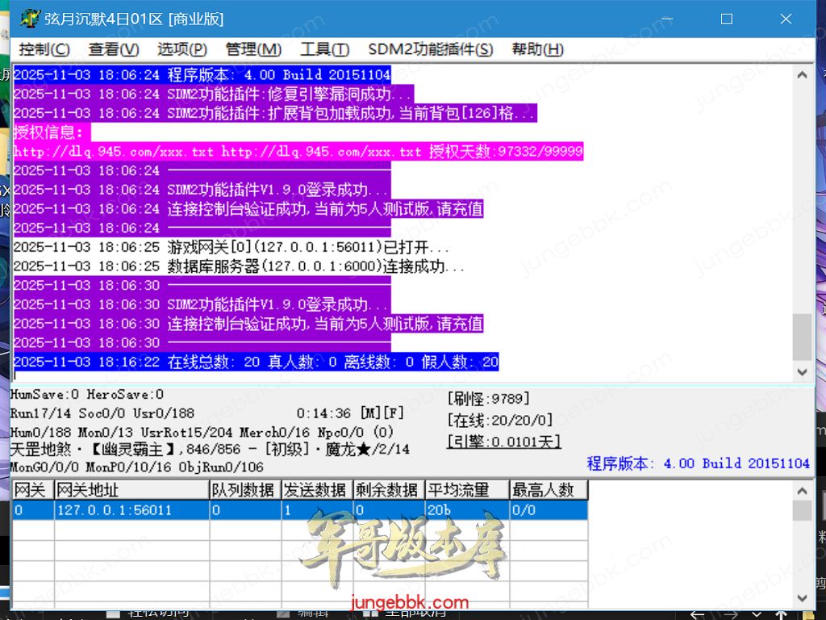The width and height of the screenshot is (826, 620).
Task: Click the log panel scrollbar thumb
Action: tap(802, 336)
